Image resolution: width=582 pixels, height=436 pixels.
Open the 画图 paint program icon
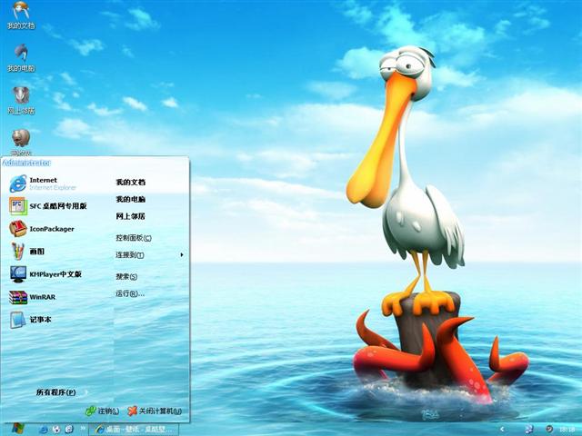pos(18,252)
